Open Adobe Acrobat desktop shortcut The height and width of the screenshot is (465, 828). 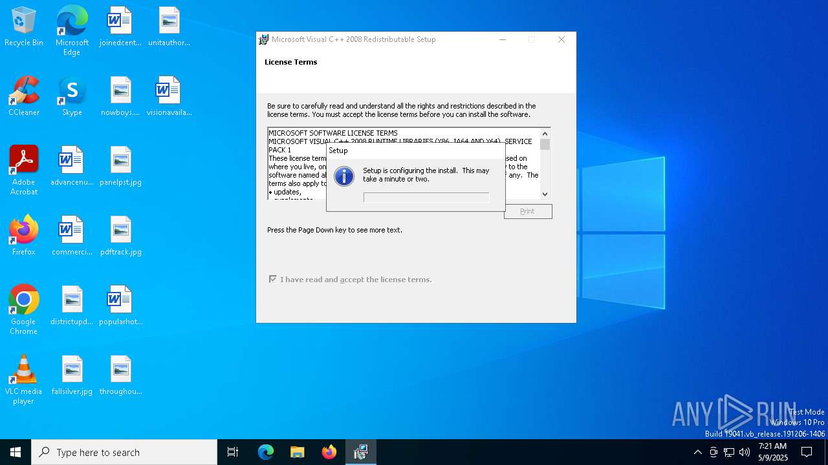tap(23, 170)
